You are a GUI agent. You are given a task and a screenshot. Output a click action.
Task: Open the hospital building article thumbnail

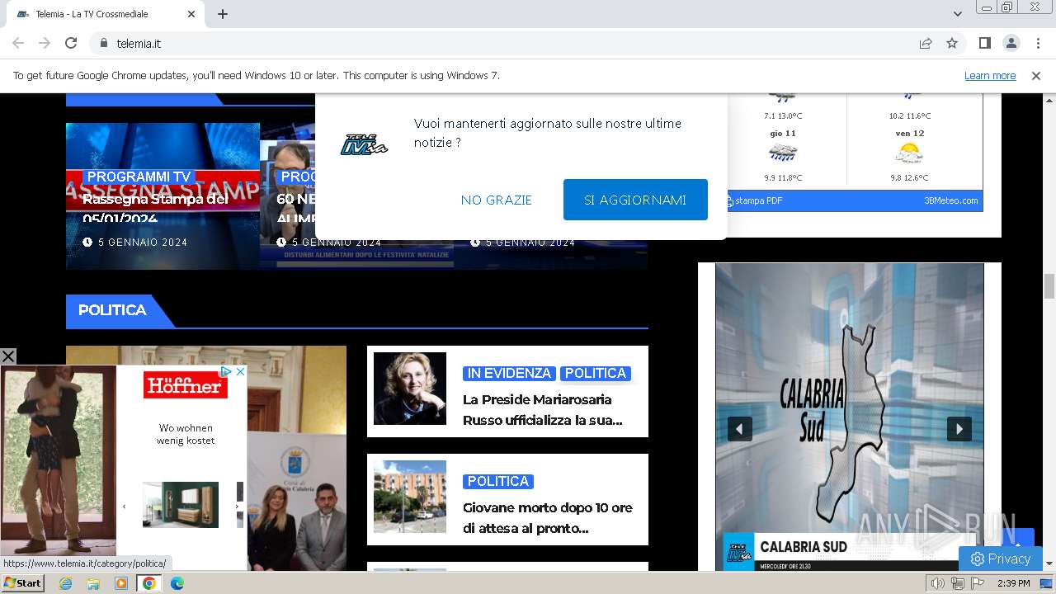tap(410, 497)
